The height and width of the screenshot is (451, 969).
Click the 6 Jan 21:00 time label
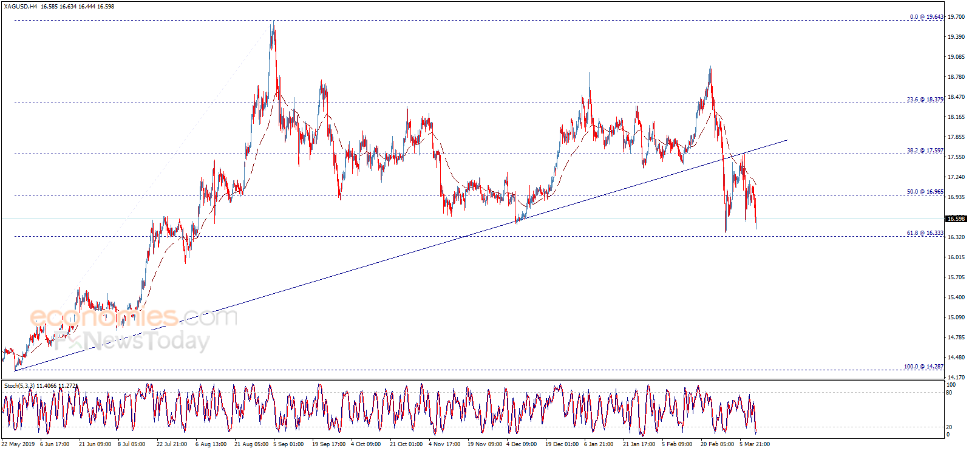point(599,444)
